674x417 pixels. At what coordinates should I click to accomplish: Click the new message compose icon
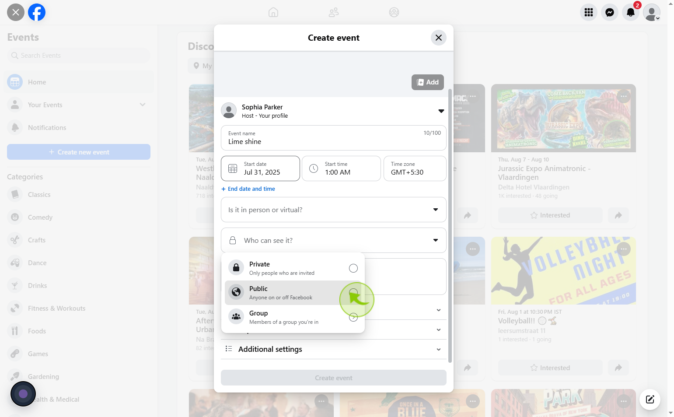click(x=650, y=399)
